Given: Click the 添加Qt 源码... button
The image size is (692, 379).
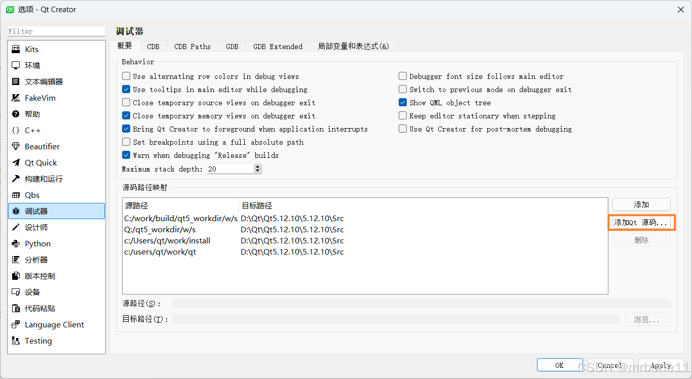Looking at the screenshot, I should pos(641,222).
